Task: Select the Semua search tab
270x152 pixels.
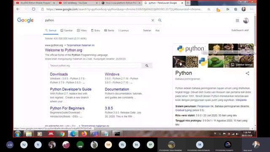Action: (x=51, y=30)
